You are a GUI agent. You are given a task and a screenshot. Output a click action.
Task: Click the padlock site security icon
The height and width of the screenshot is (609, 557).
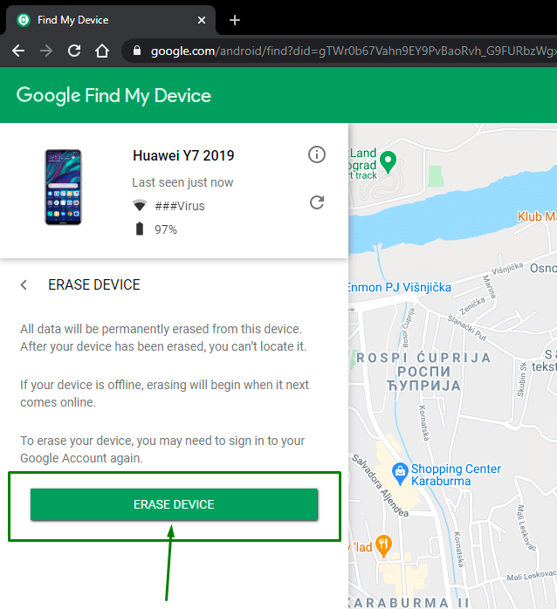[136, 51]
